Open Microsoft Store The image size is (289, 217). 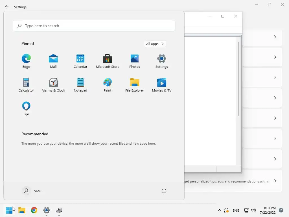coord(108,61)
